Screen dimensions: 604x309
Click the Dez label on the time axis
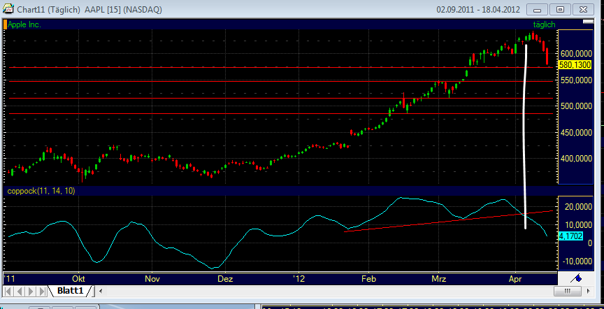225,278
